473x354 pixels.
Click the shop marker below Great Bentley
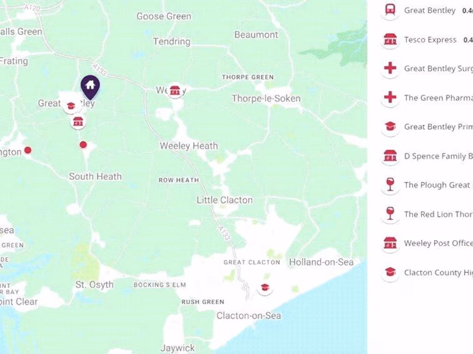click(78, 122)
